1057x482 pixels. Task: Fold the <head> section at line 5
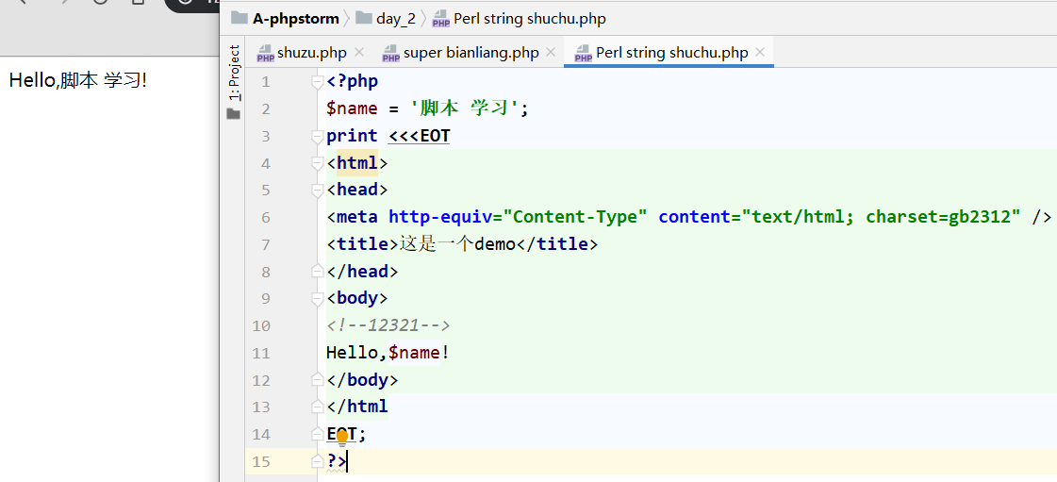318,191
